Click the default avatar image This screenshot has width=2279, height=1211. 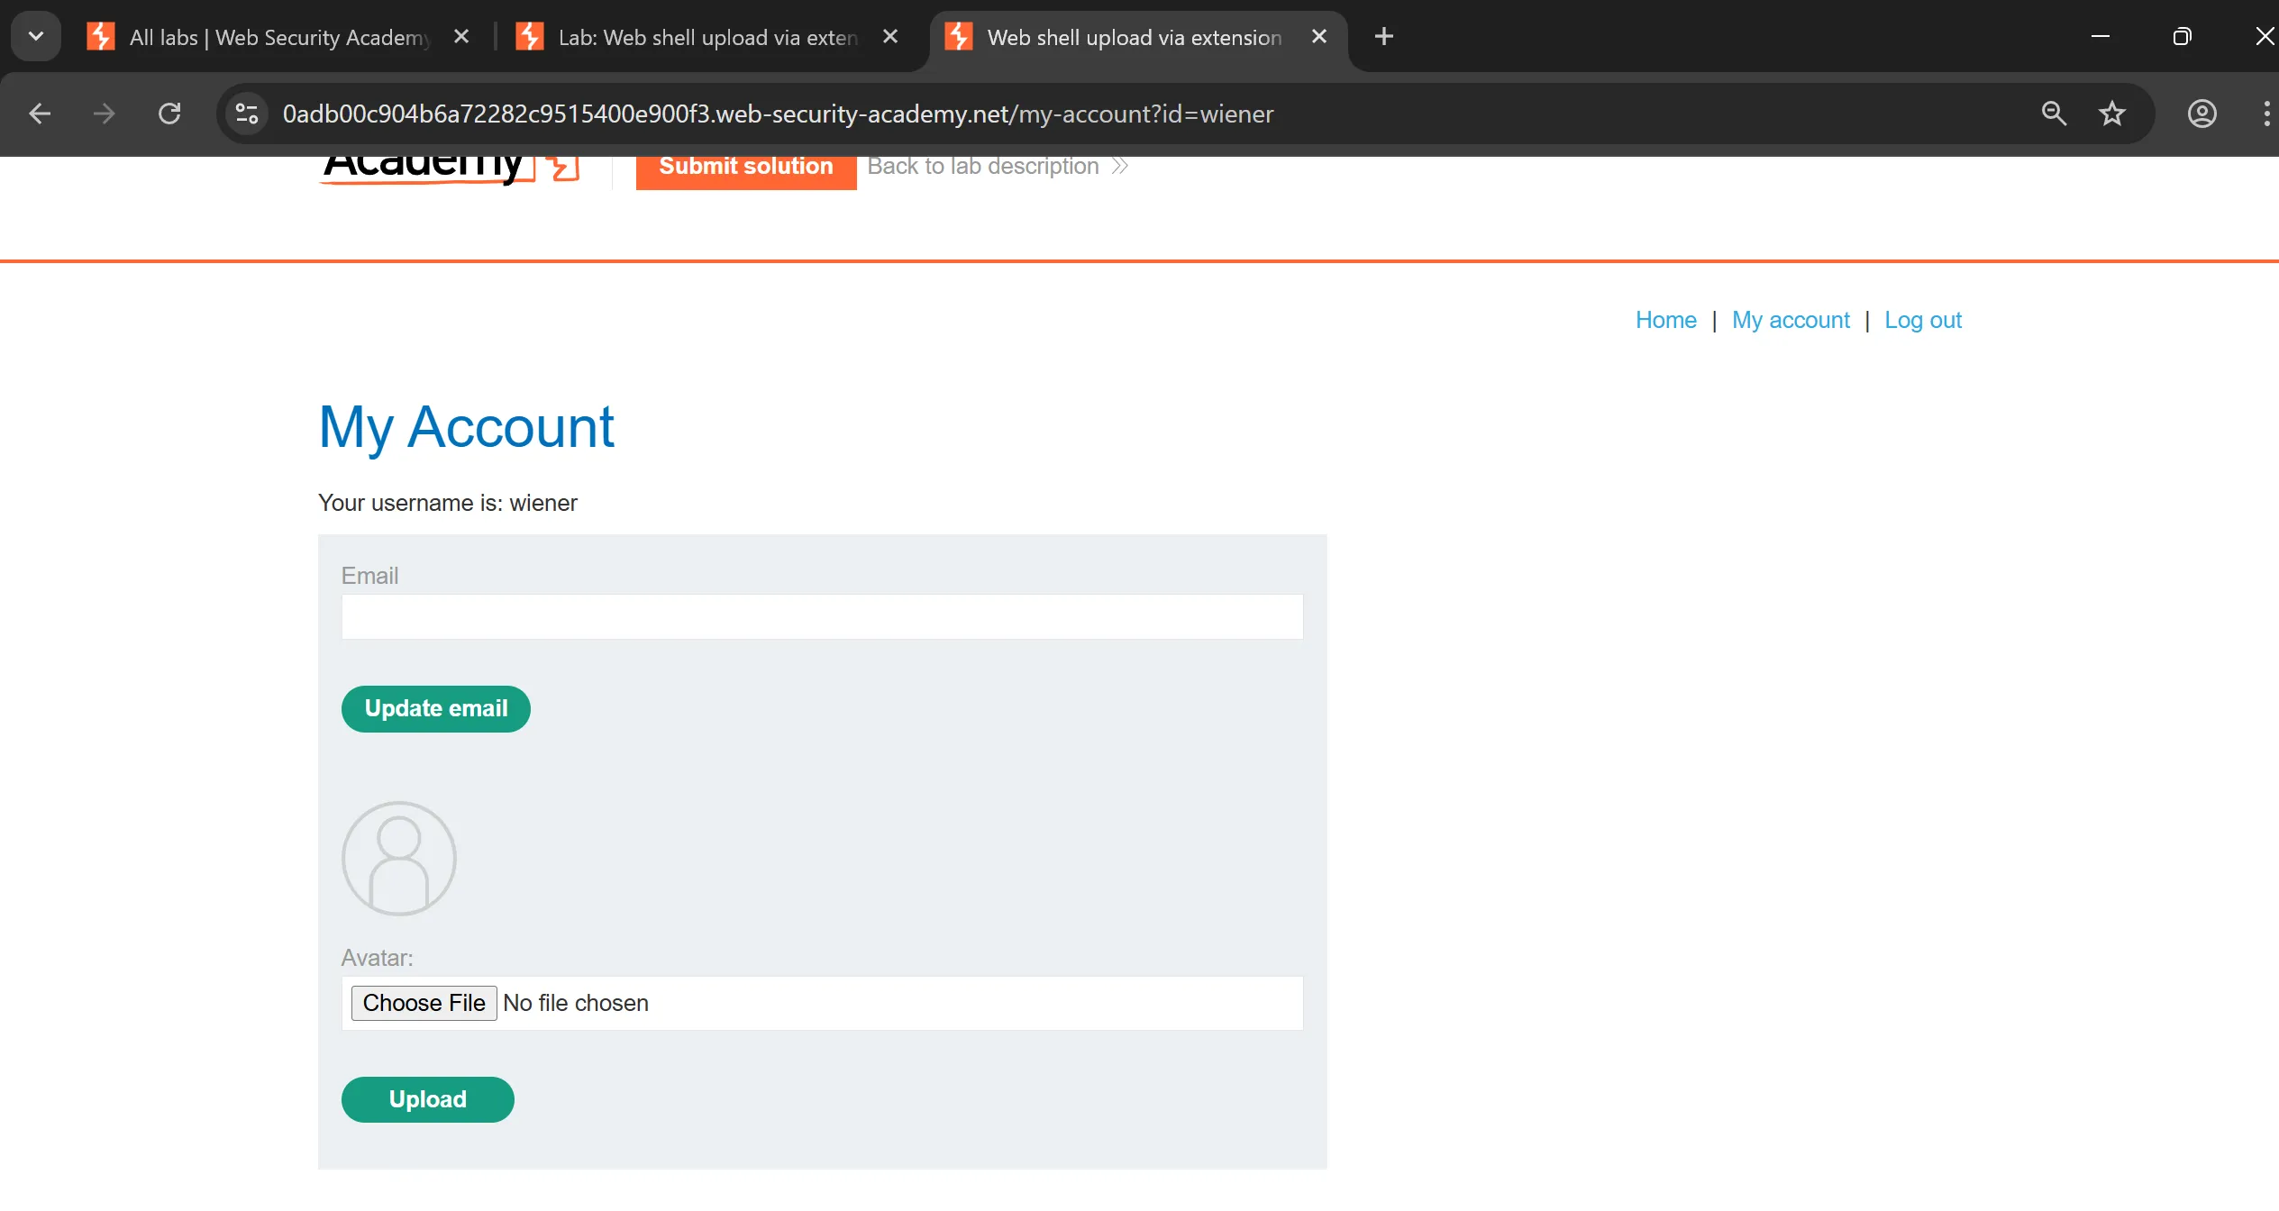coord(398,859)
